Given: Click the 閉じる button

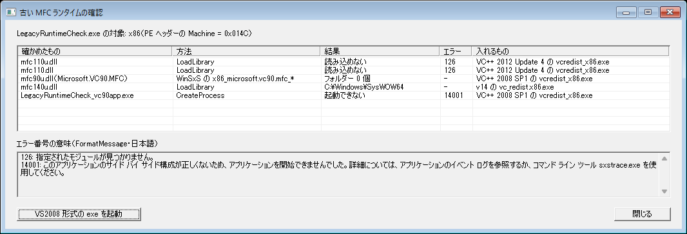Looking at the screenshot, I should [x=643, y=214].
